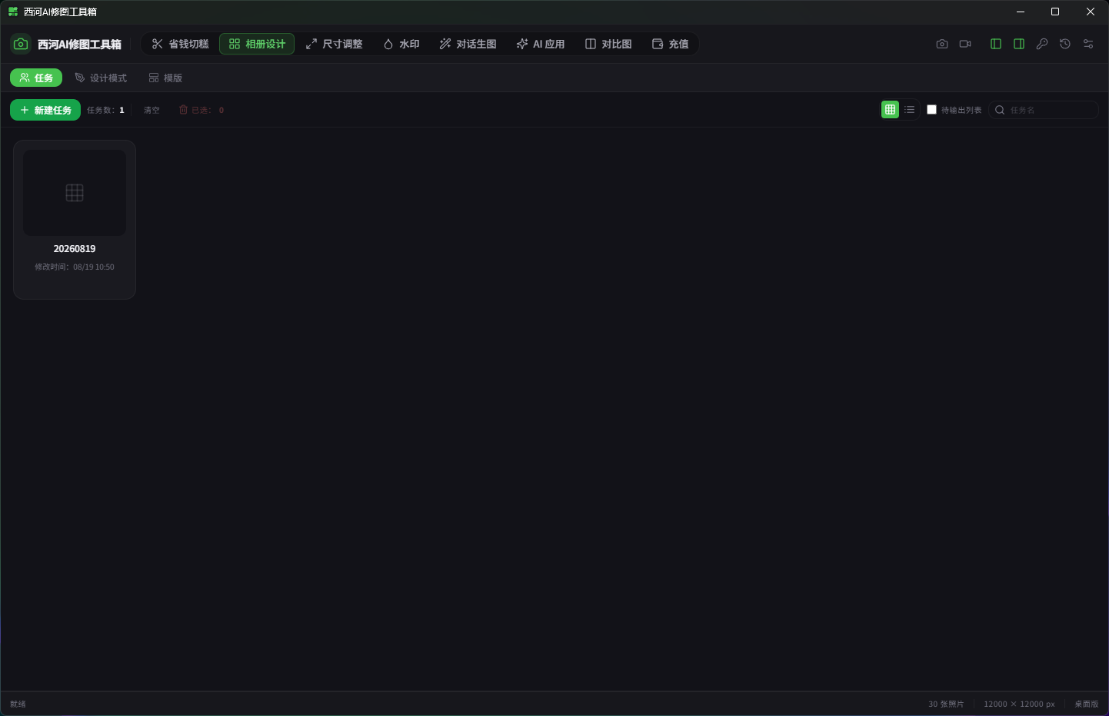Image resolution: width=1109 pixels, height=716 pixels.
Task: Open the 省钱切糕 tool tab
Action: click(180, 44)
